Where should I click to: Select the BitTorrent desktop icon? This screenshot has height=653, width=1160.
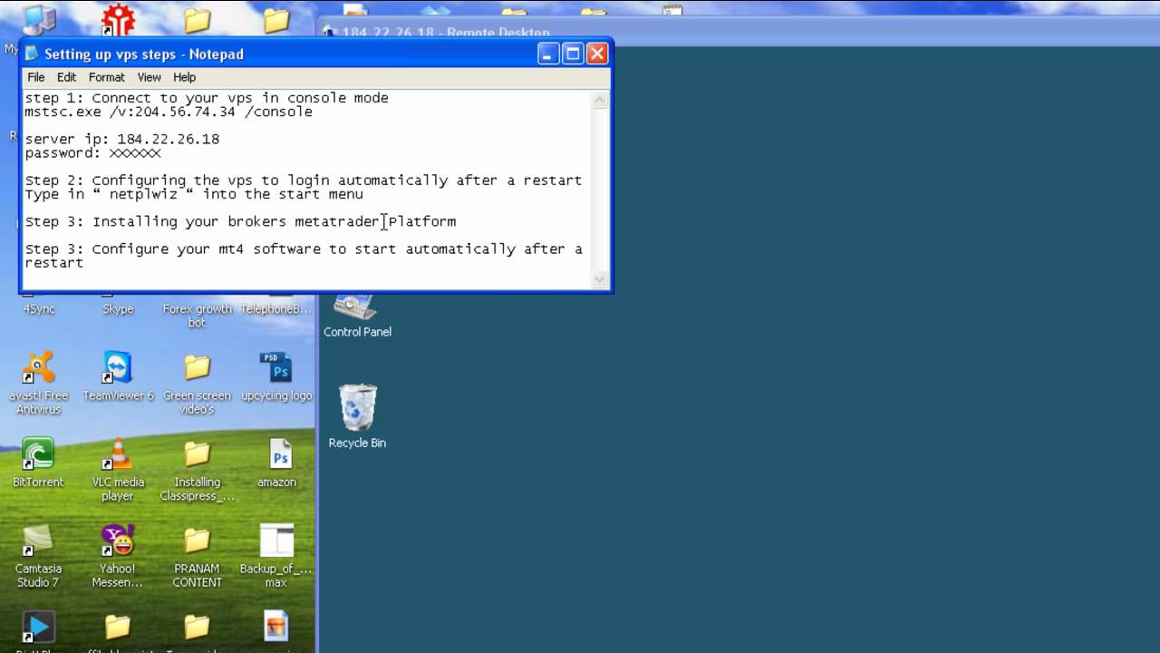coord(38,463)
